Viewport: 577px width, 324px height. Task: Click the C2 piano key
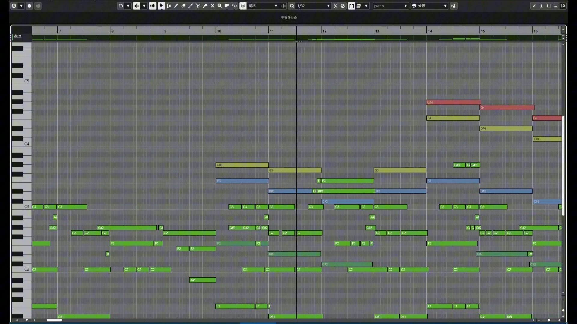(22, 269)
